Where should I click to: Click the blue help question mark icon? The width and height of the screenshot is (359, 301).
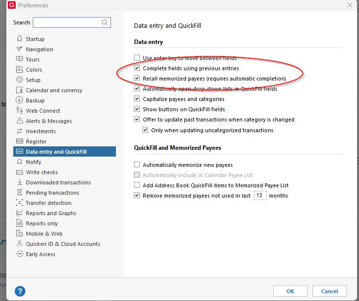pos(20,291)
